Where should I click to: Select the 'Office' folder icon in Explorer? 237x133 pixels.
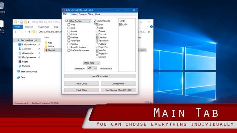pos(46,46)
